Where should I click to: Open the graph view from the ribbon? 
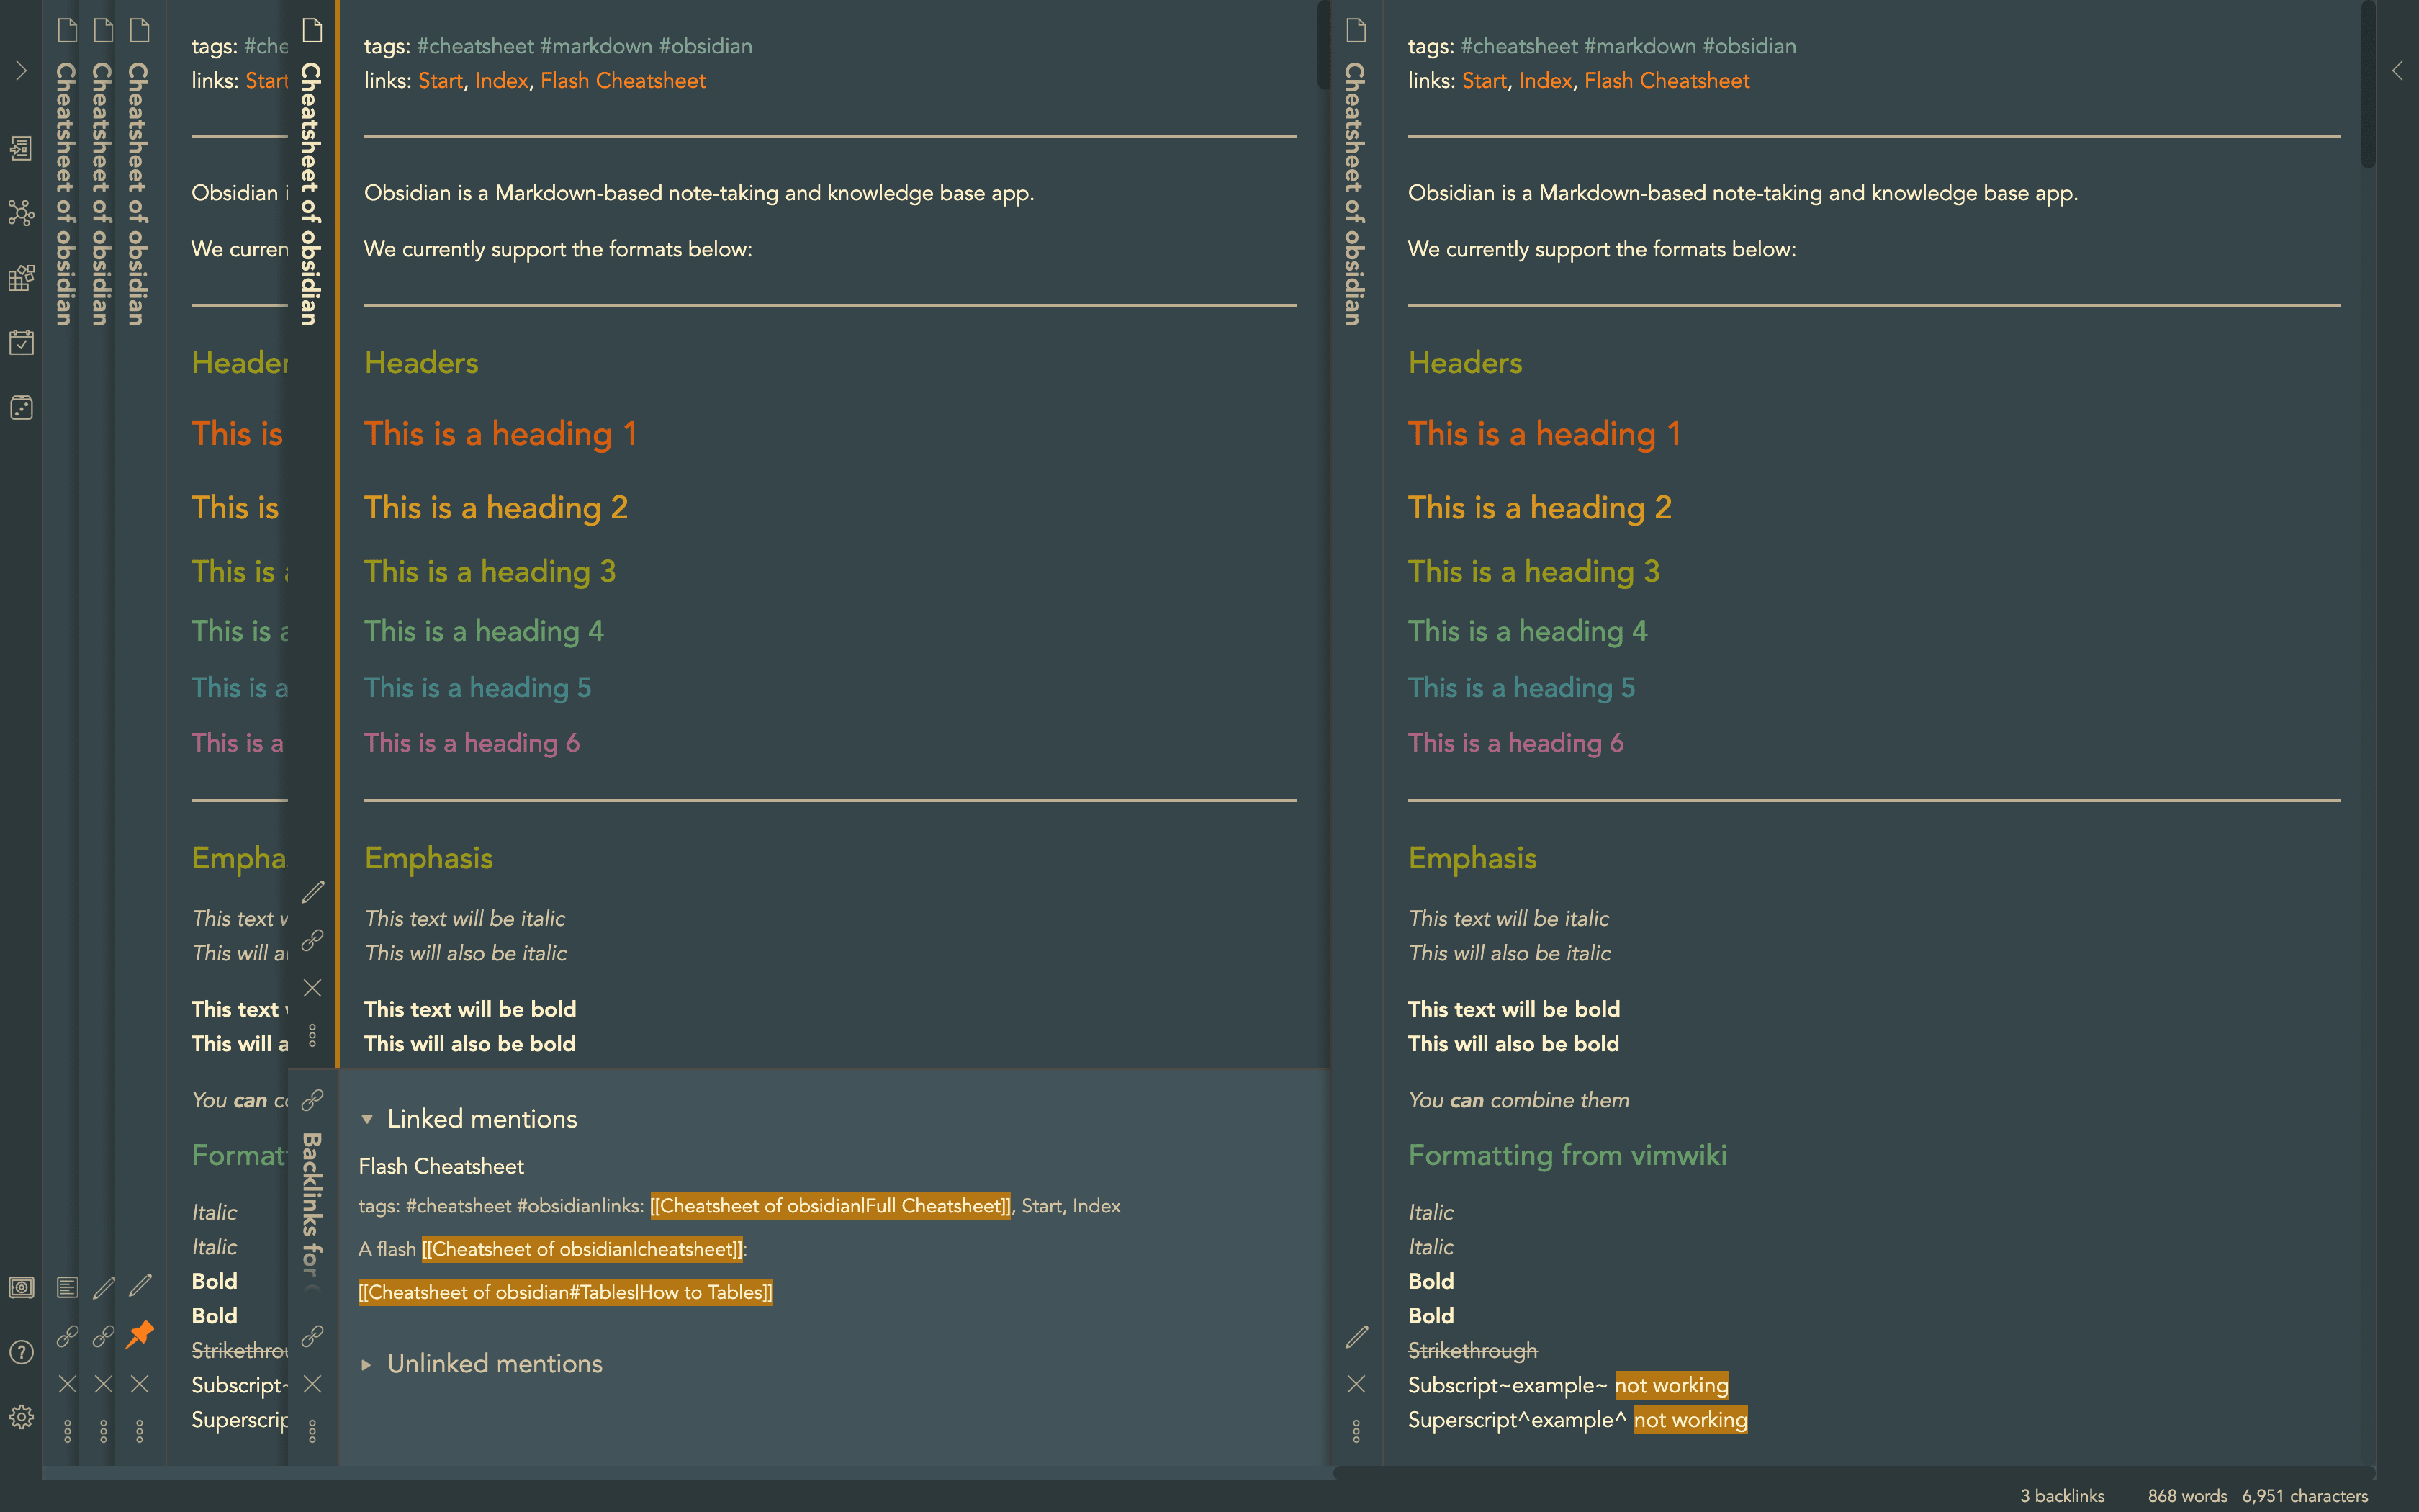click(x=21, y=213)
